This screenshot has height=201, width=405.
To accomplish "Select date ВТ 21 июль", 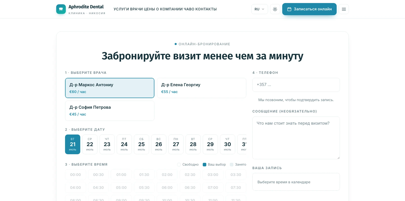I will [73, 144].
